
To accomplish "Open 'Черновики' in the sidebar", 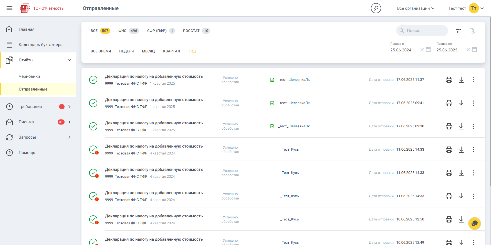I will pos(29,76).
